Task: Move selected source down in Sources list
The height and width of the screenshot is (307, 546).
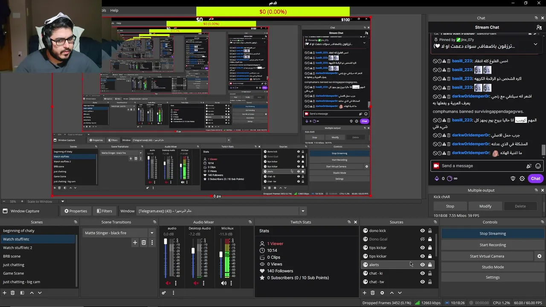Action: [x=400, y=293]
